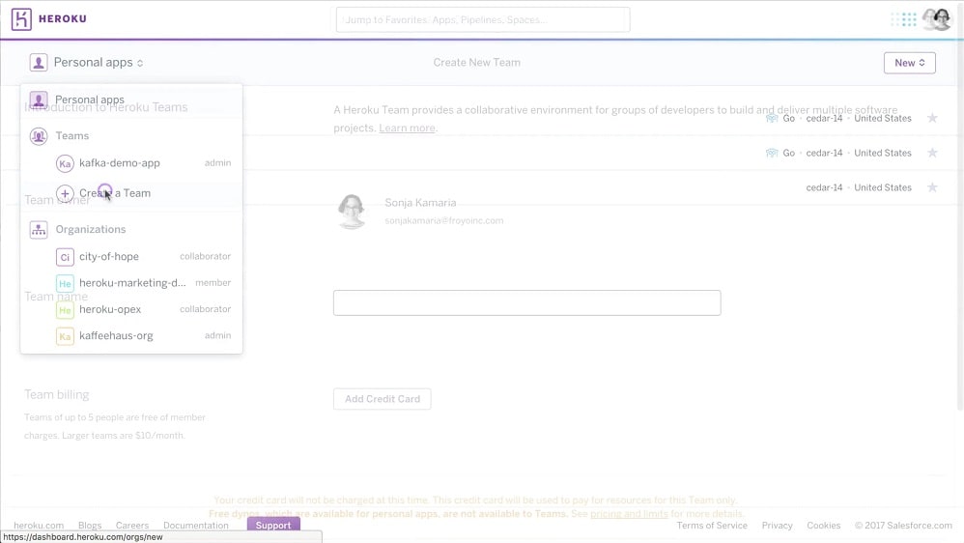Image resolution: width=964 pixels, height=543 pixels.
Task: Open the Cookies footer link
Action: [823, 526]
